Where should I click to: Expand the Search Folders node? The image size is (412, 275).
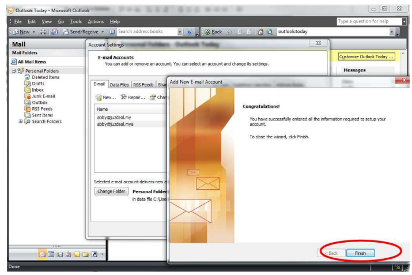[21, 121]
